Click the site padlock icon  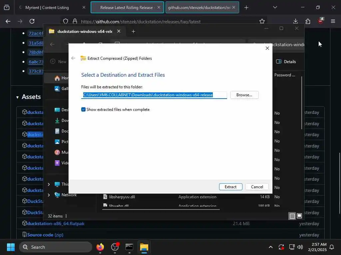click(x=75, y=21)
